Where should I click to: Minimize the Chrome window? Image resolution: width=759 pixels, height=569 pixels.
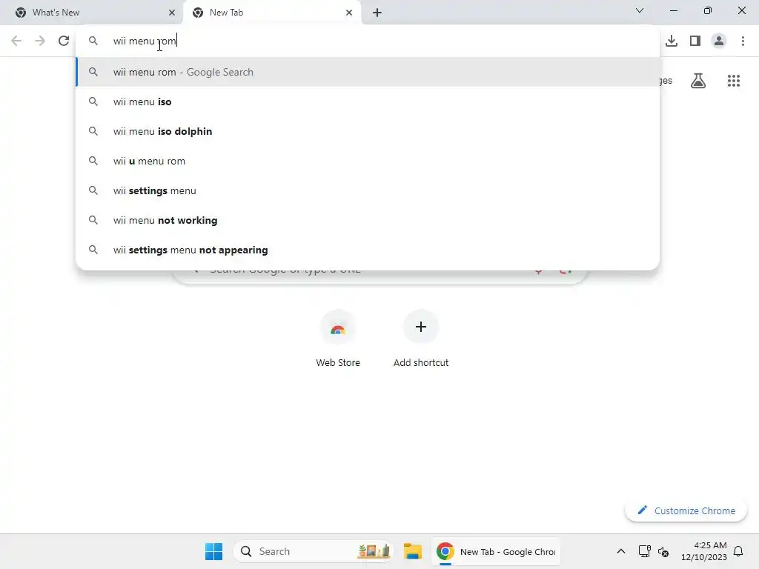(673, 10)
